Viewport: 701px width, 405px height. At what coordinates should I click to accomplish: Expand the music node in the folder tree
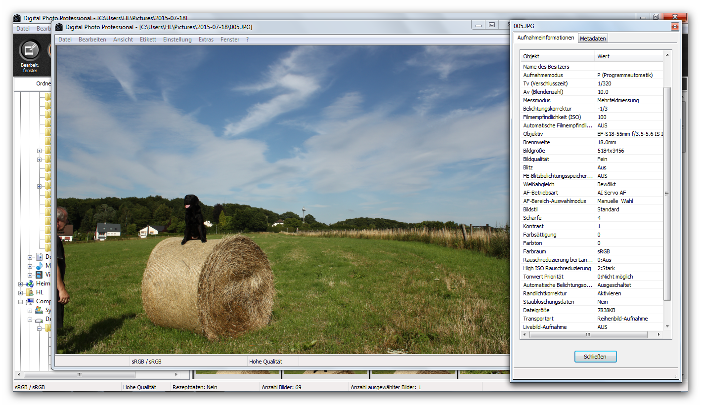tap(30, 266)
